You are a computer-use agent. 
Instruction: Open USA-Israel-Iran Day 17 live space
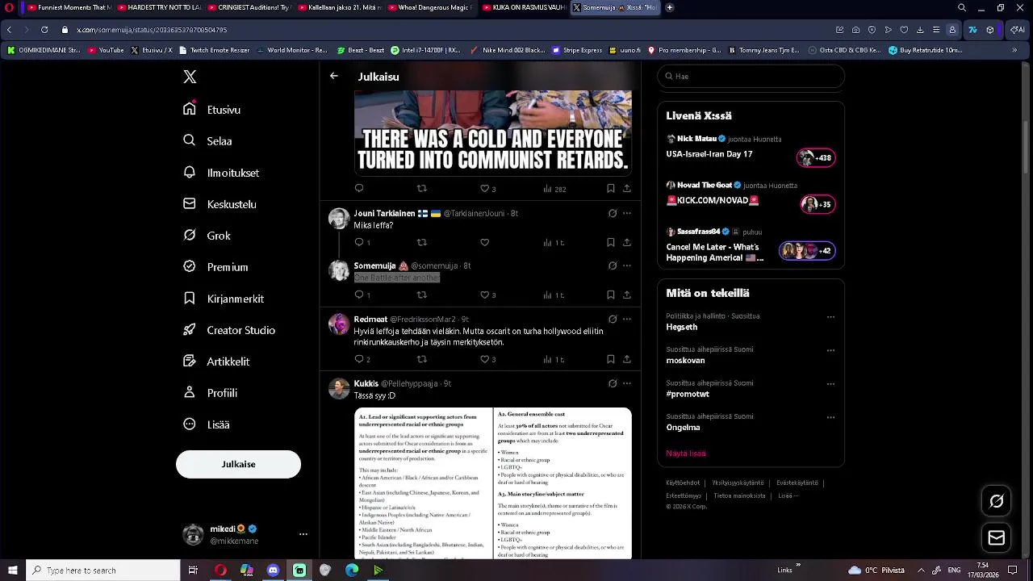(751, 148)
